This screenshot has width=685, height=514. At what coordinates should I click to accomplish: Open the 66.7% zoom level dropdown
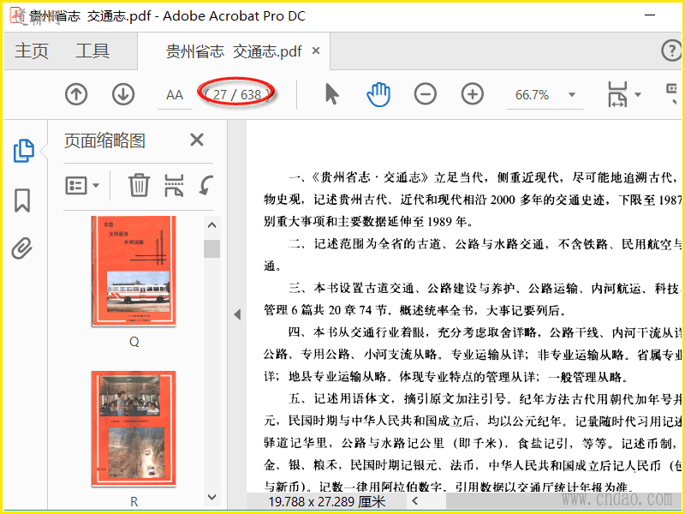(572, 95)
